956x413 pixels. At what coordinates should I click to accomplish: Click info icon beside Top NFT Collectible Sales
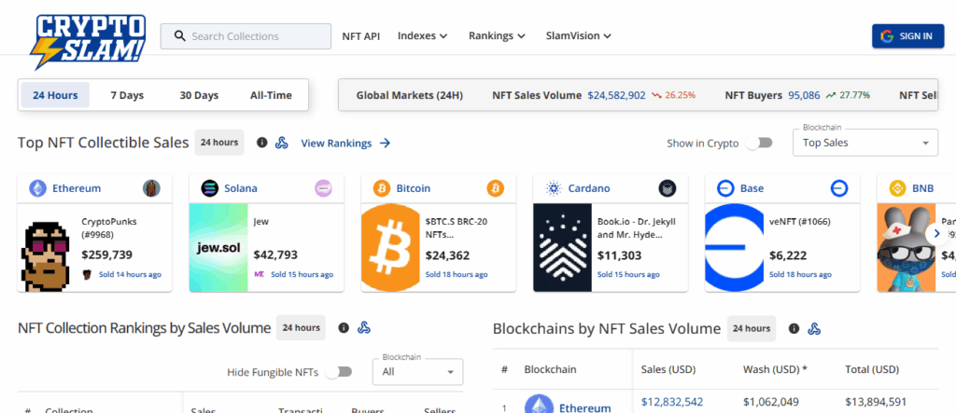261,143
